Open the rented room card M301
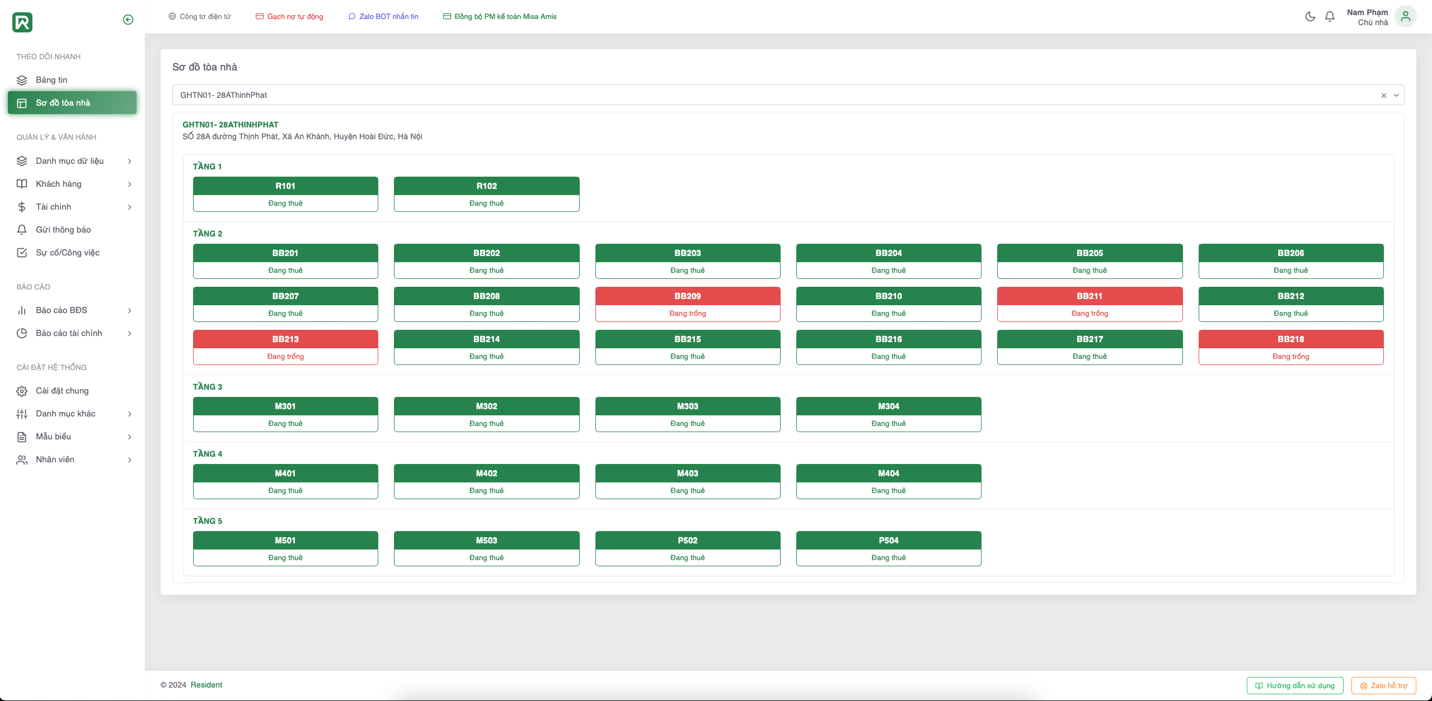The height and width of the screenshot is (701, 1432). [285, 414]
